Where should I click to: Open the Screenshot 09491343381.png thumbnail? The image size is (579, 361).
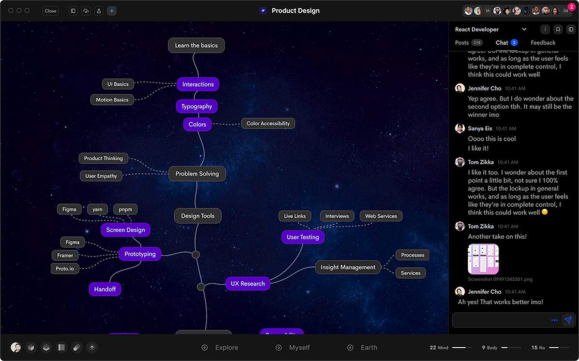(483, 259)
